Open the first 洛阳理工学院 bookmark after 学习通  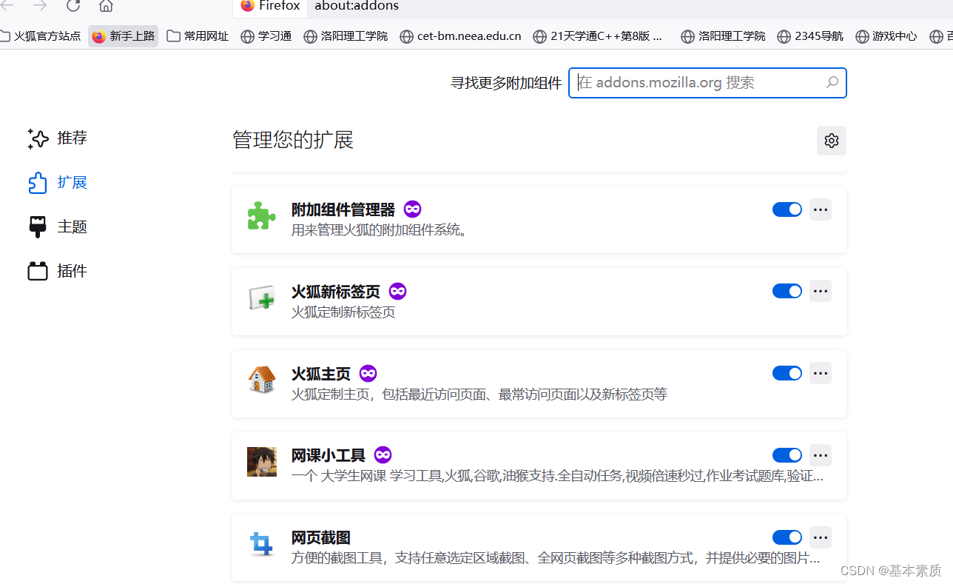346,36
